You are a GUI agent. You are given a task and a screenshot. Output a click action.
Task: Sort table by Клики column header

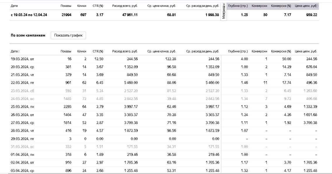coord(82,51)
